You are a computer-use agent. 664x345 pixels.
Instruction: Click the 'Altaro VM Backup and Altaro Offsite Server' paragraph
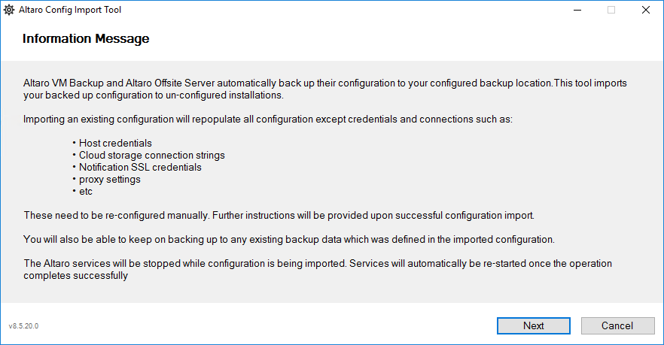[x=324, y=89]
